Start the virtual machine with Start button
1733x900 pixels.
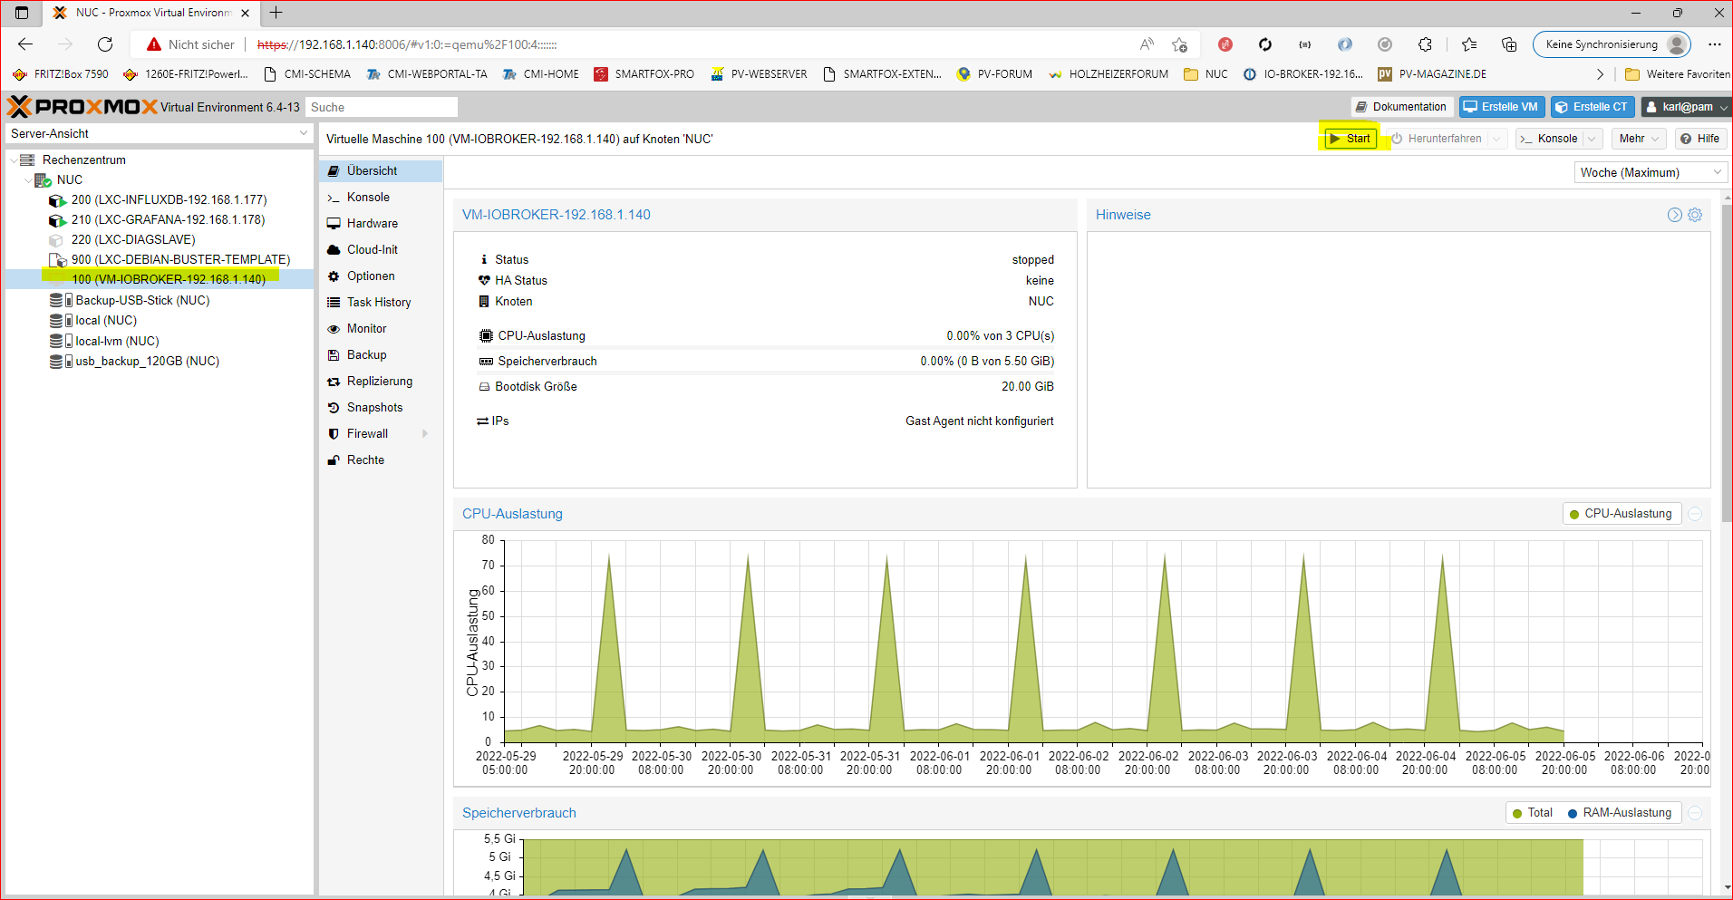(1351, 139)
